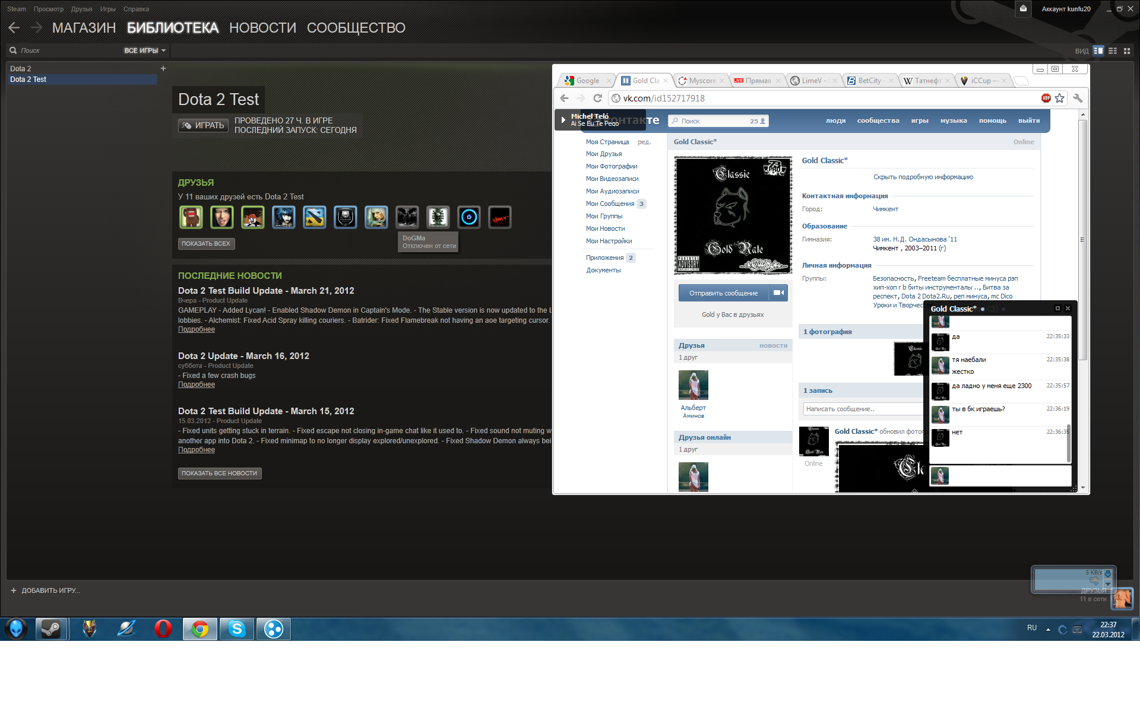1140x718 pixels.
Task: Bookmark the page with the star icon
Action: (1060, 98)
